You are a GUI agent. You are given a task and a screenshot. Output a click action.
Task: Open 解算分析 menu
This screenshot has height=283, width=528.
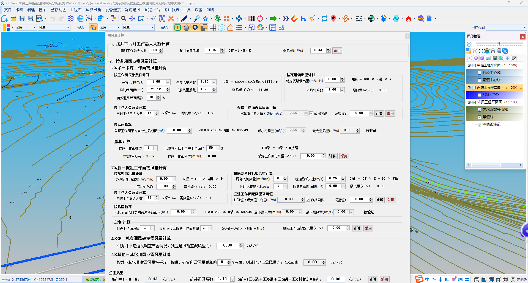coord(93,10)
